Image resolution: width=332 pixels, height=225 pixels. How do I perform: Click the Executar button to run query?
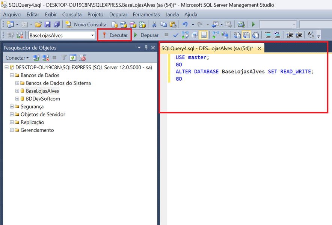[115, 35]
